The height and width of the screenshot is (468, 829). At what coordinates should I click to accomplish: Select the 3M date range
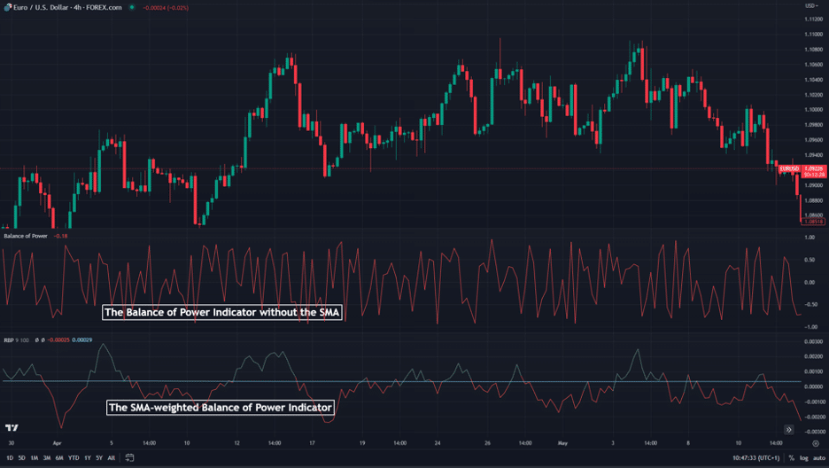point(47,458)
